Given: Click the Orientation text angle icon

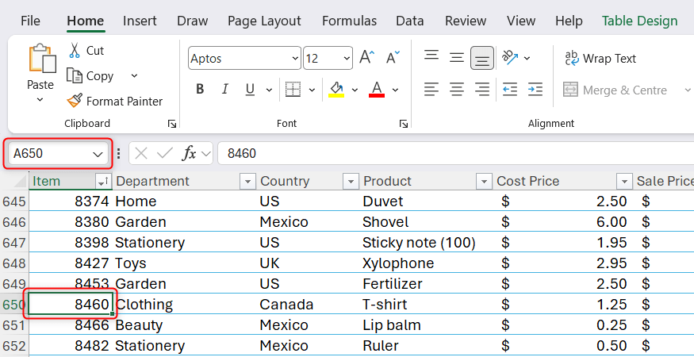Looking at the screenshot, I should pos(510,58).
